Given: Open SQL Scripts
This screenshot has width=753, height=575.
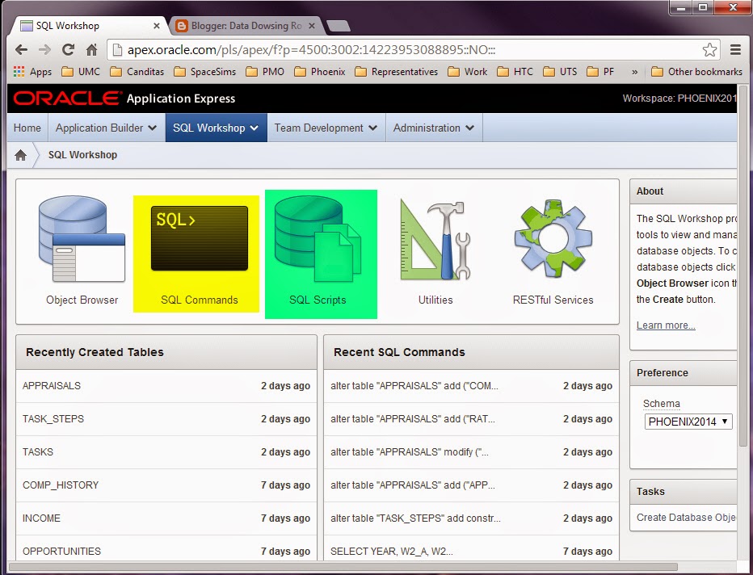Looking at the screenshot, I should click(x=320, y=238).
